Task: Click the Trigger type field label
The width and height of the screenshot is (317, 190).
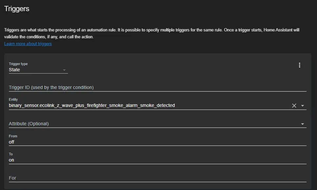Action: coord(18,64)
